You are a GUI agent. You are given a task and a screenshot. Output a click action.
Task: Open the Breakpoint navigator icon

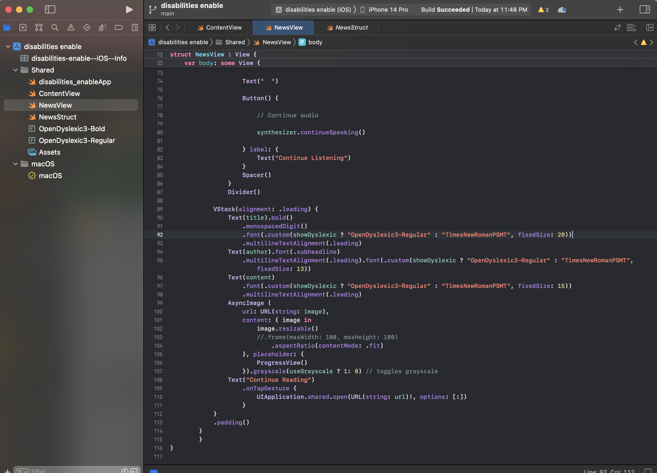119,27
